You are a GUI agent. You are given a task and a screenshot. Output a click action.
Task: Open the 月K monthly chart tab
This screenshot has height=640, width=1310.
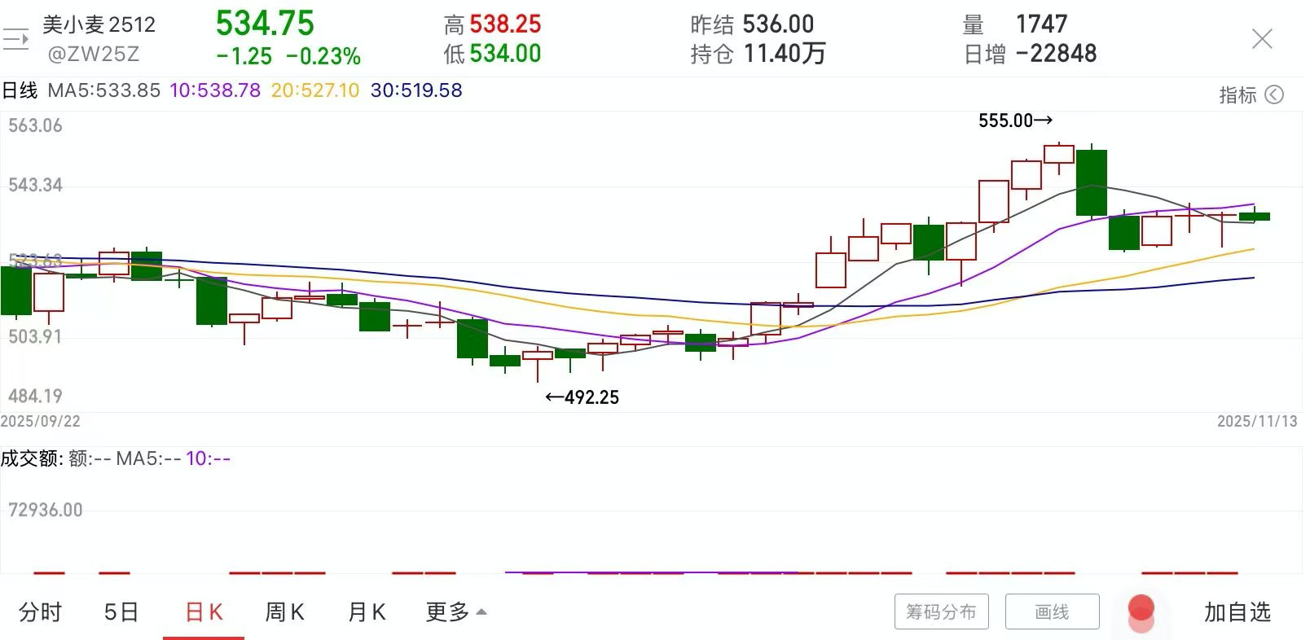tap(366, 612)
